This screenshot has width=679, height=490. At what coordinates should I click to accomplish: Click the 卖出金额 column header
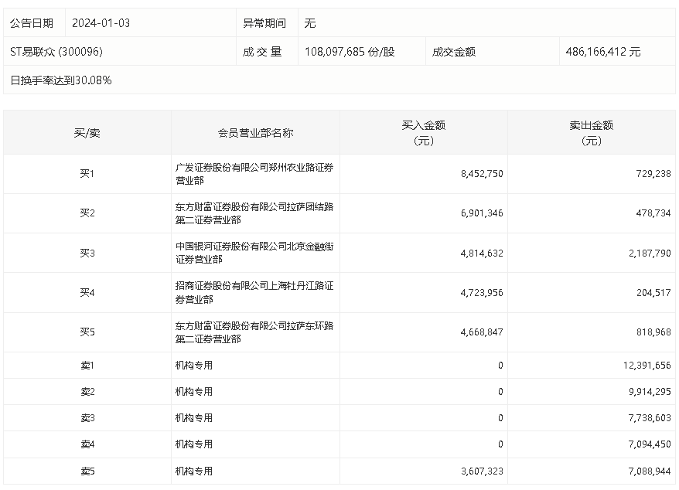591,132
